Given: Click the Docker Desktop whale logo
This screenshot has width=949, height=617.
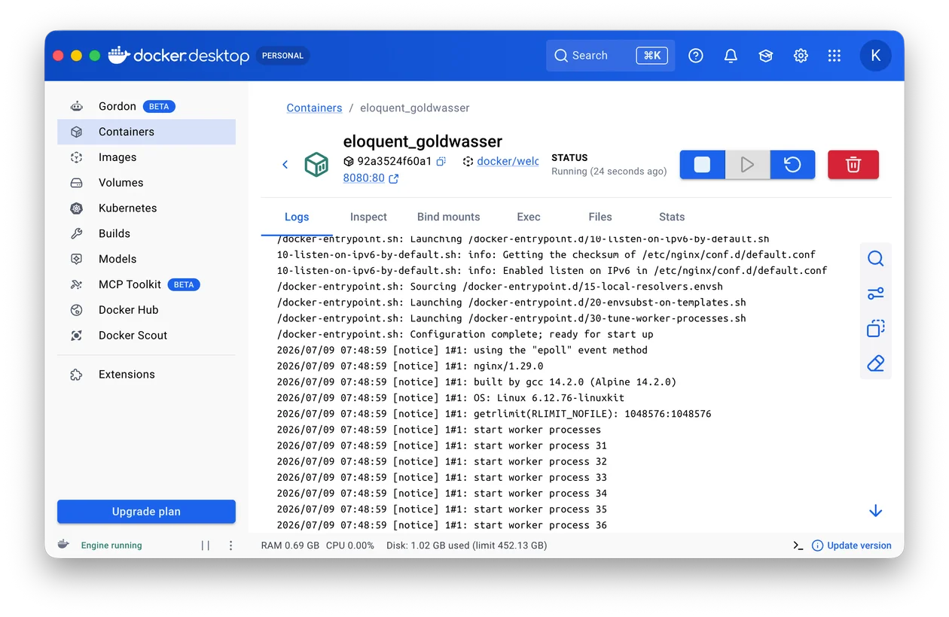Looking at the screenshot, I should pos(118,55).
